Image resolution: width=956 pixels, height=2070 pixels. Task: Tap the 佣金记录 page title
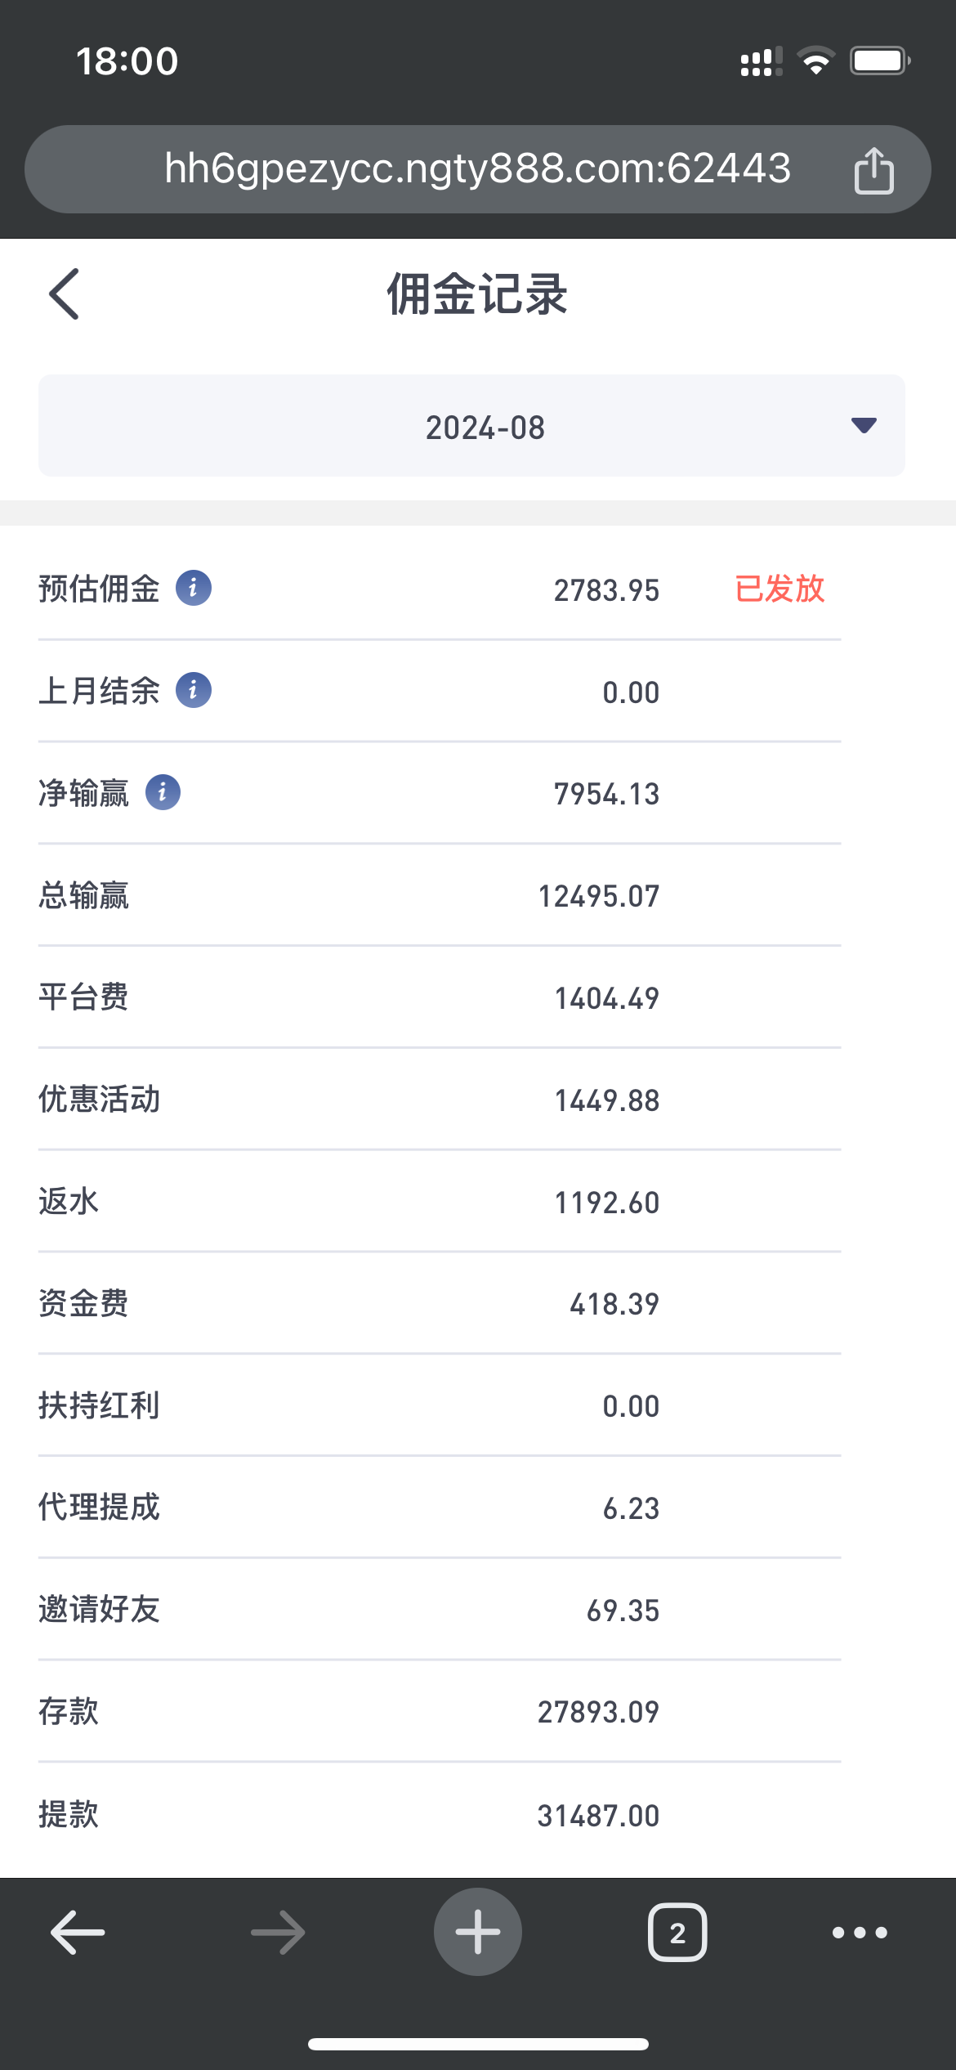[x=477, y=294]
